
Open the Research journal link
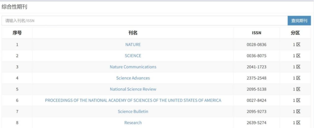click(133, 123)
